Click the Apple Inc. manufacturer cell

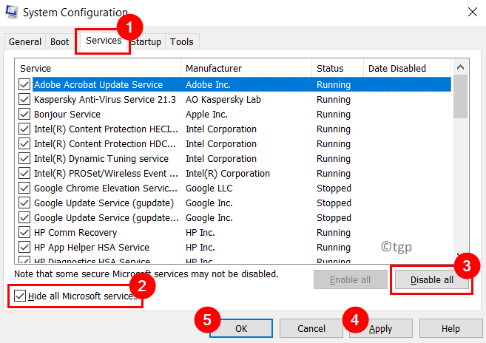(206, 115)
